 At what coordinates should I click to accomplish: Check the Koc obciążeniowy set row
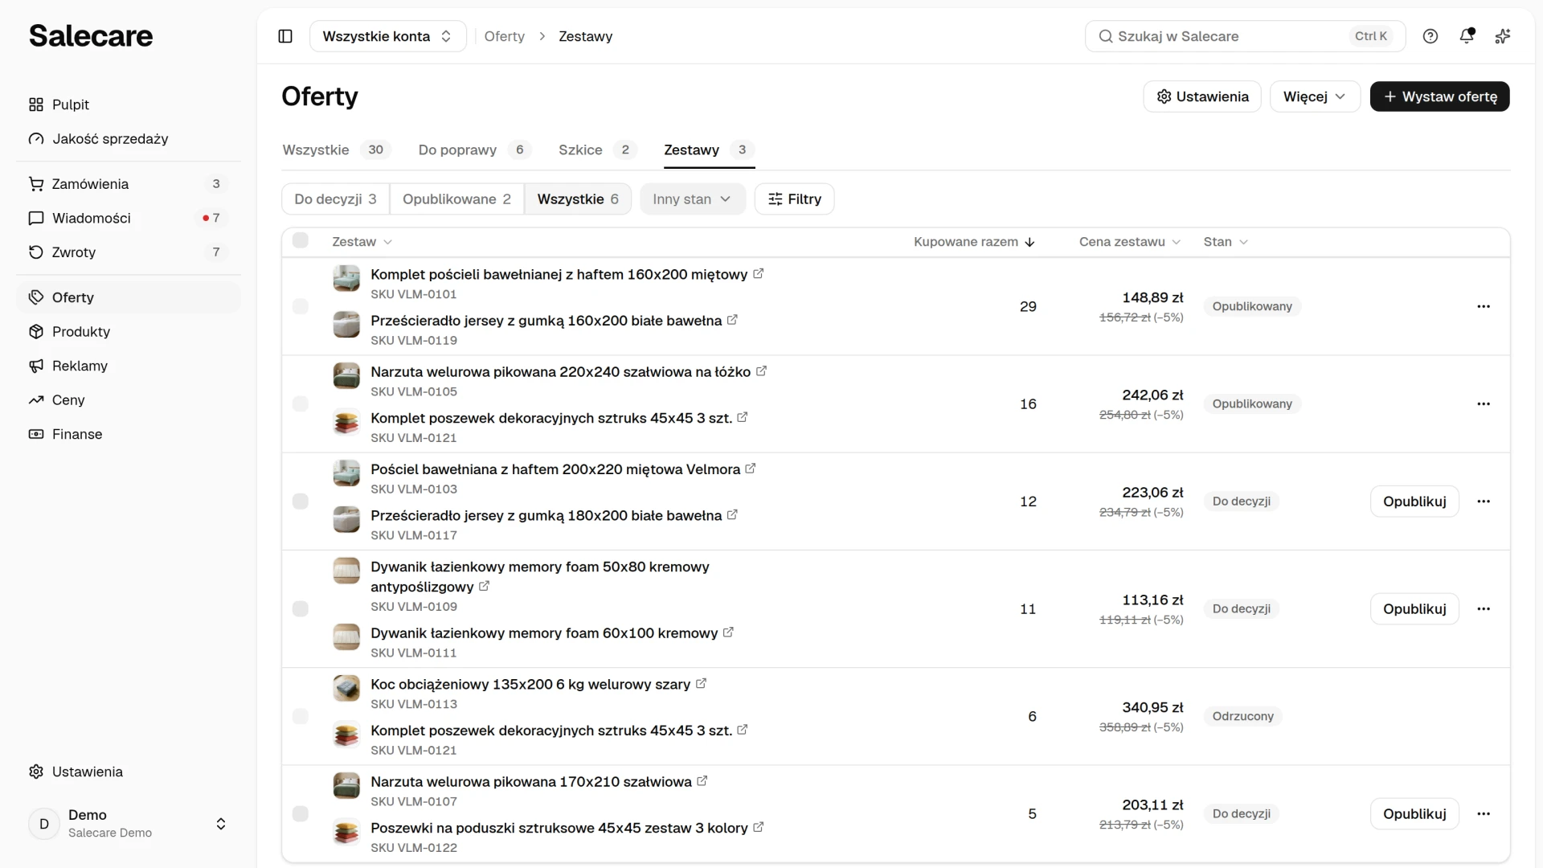(301, 716)
